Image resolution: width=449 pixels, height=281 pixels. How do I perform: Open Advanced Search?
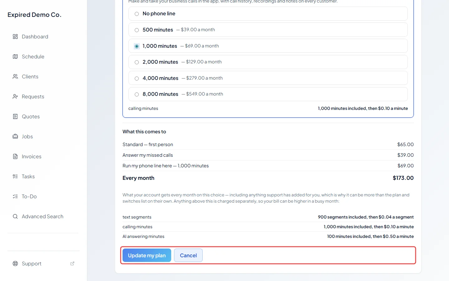43,216
